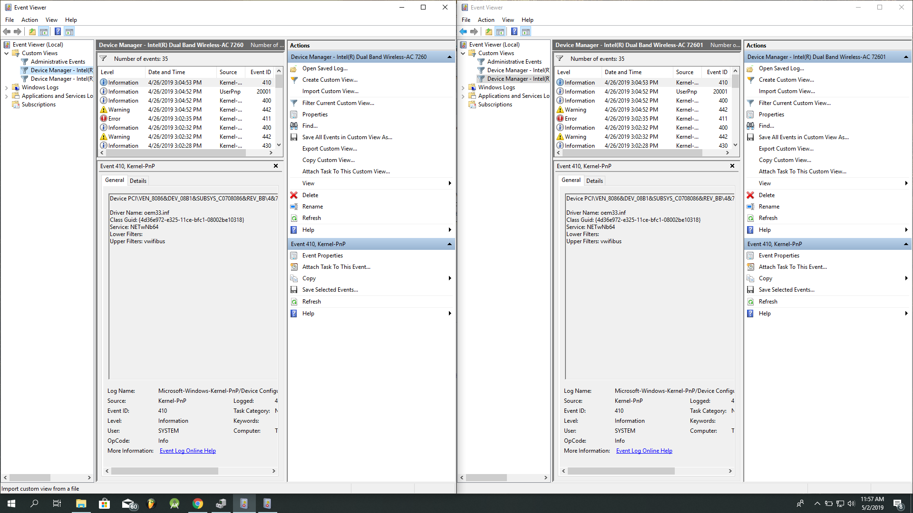Show hidden system tray icons chevron
This screenshot has width=913, height=513.
[x=817, y=503]
